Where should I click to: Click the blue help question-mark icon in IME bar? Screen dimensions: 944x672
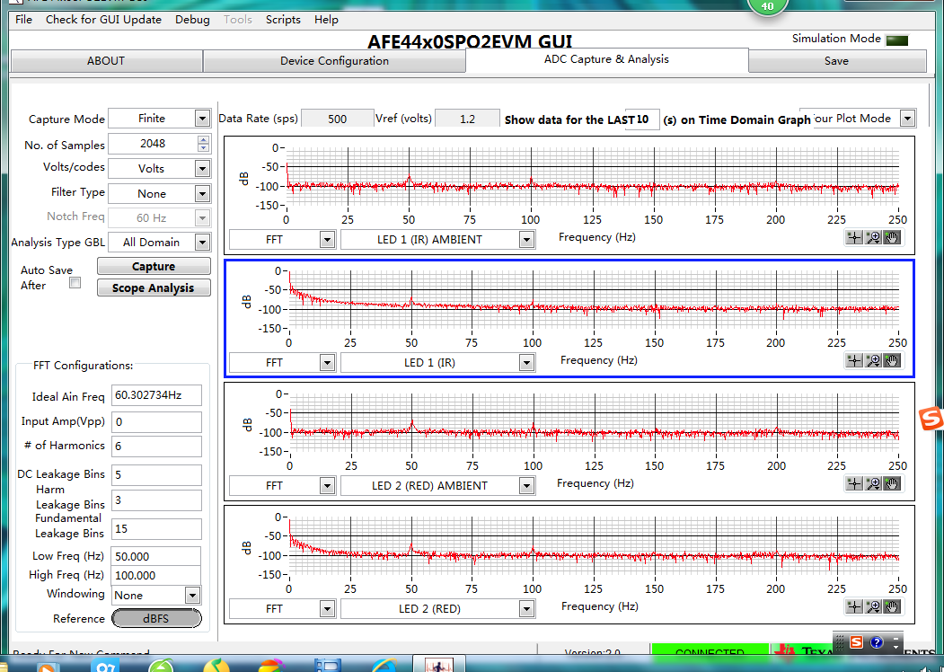tap(876, 642)
